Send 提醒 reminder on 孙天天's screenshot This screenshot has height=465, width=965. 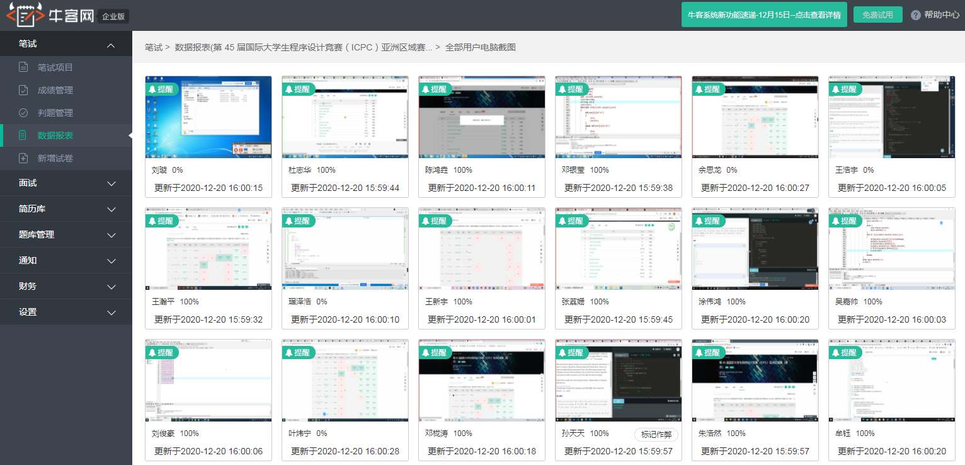coord(572,353)
